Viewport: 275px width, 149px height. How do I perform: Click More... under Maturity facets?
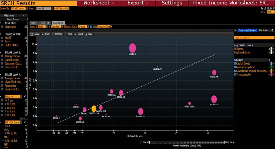(x=24, y=119)
